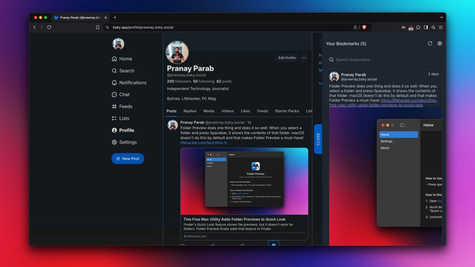This screenshot has height=267, width=475.
Task: Click @prawnay.bsky.social handle in bookmarks panel
Action: [359, 79]
